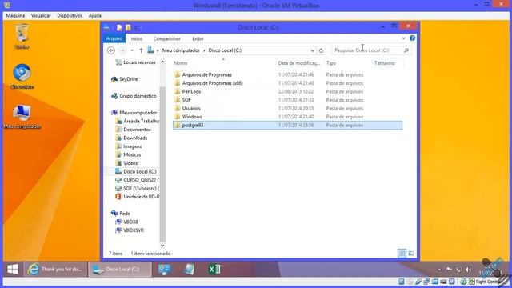Sort by Tamanho column header
The width and height of the screenshot is (512, 288).
[387, 63]
